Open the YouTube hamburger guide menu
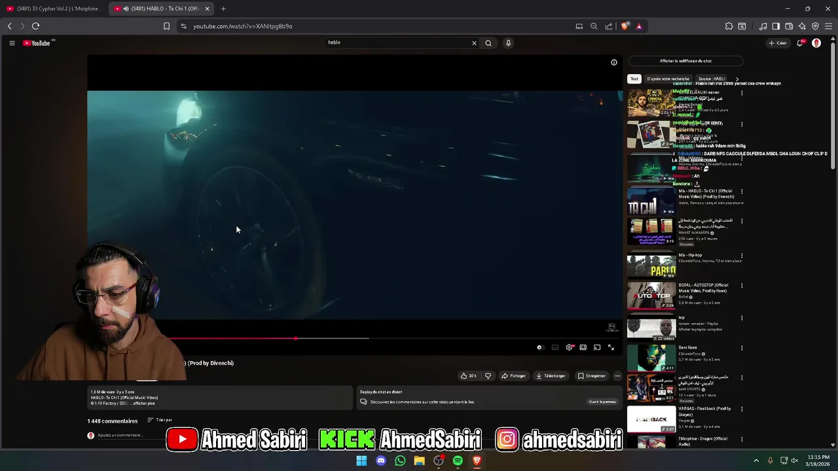This screenshot has height=471, width=838. click(12, 43)
